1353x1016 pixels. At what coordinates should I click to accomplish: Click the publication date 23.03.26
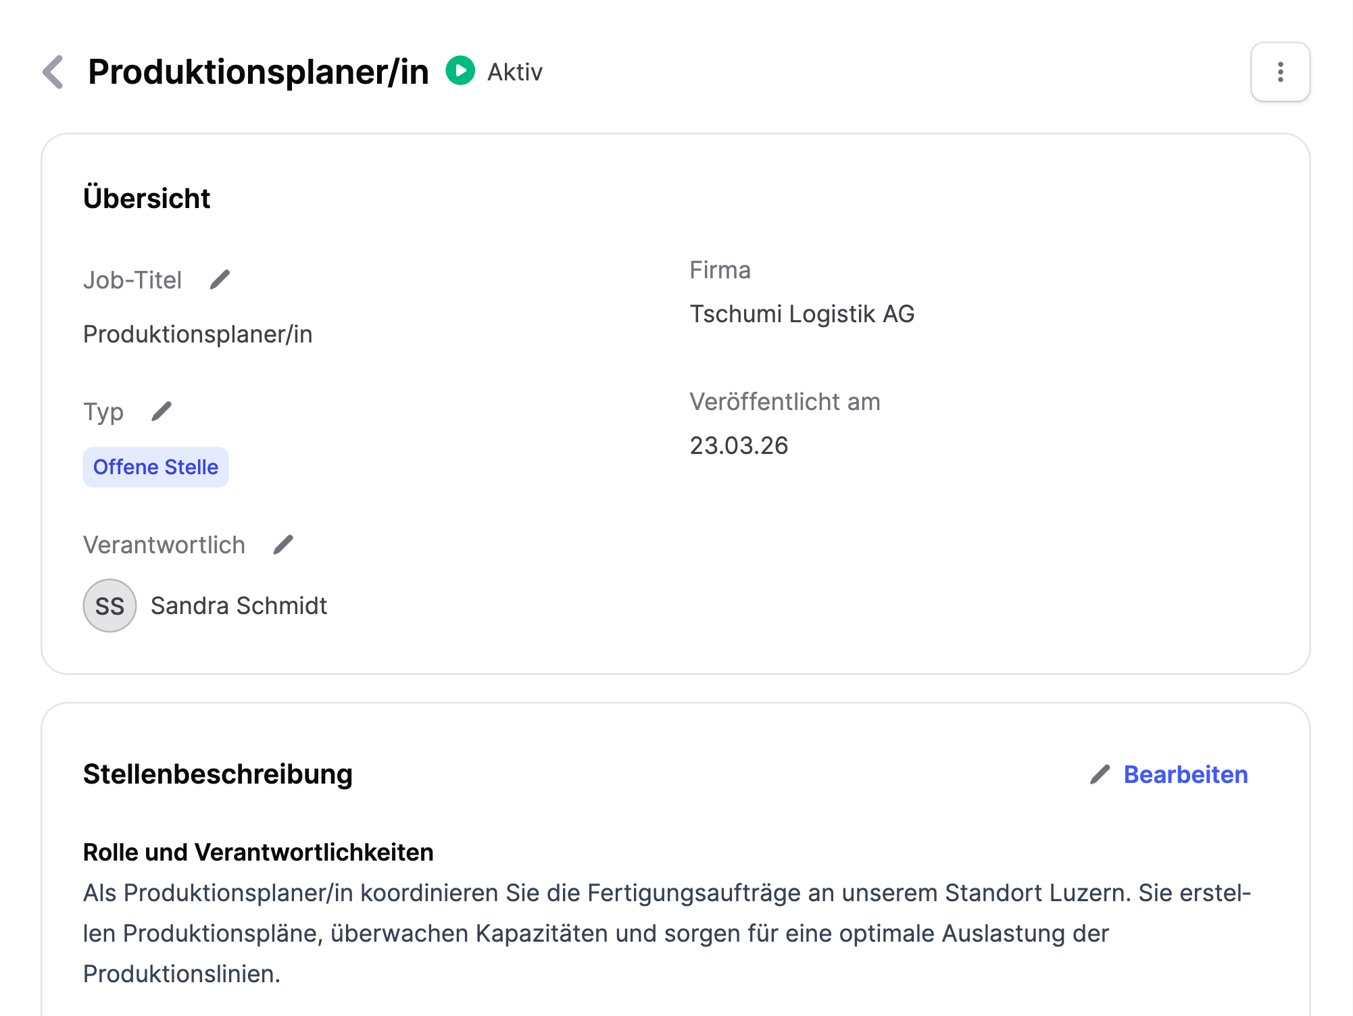(x=739, y=444)
